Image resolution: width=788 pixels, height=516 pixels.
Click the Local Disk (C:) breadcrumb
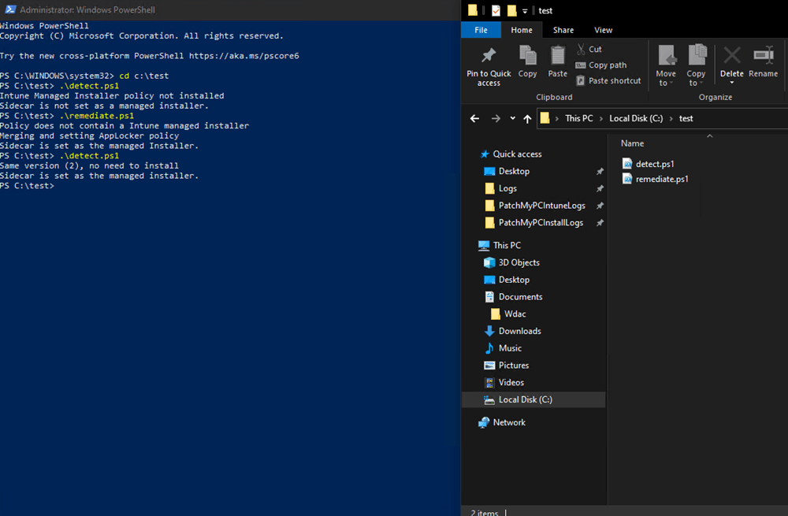tap(636, 119)
